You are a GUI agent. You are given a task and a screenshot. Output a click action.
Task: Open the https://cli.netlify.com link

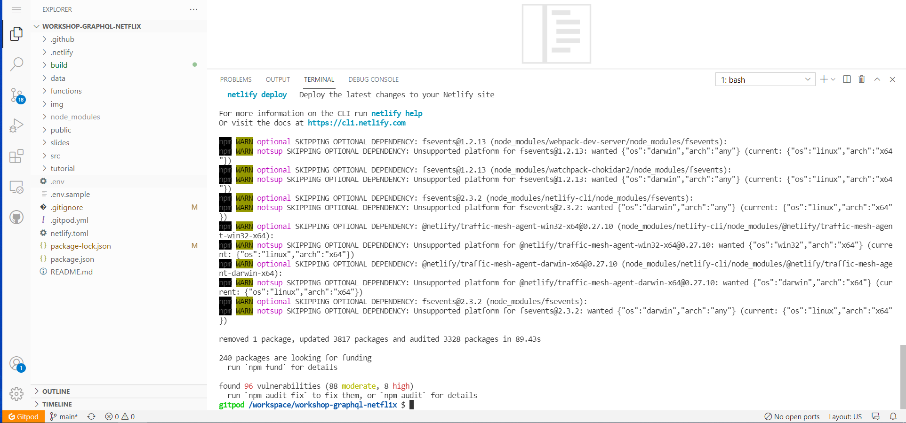click(x=356, y=123)
